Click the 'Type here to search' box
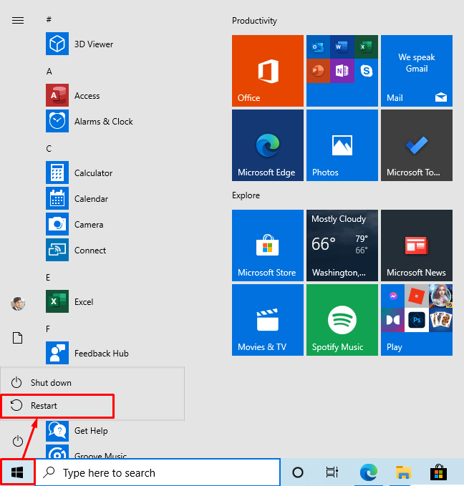Screen dimensions: 464x486 [x=158, y=472]
